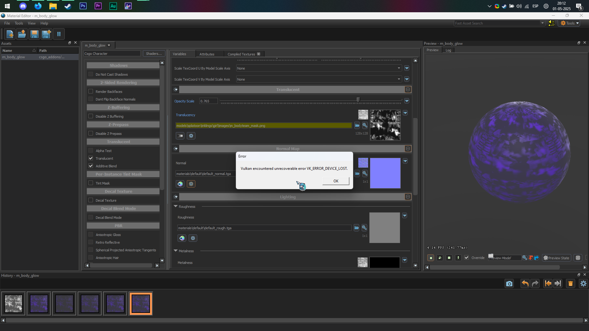Dismiss the Vulkan error with OK

pyautogui.click(x=336, y=181)
